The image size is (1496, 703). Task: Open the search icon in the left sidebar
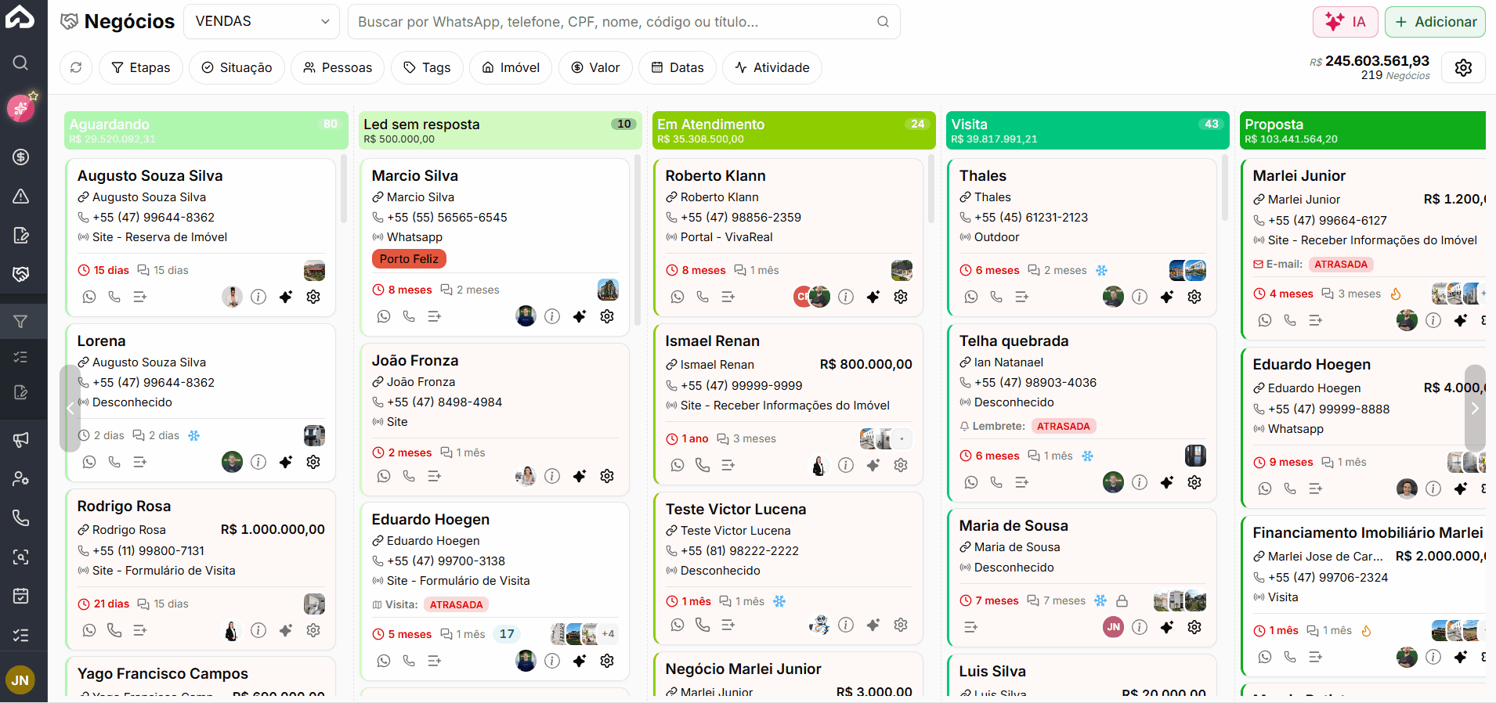[x=20, y=63]
